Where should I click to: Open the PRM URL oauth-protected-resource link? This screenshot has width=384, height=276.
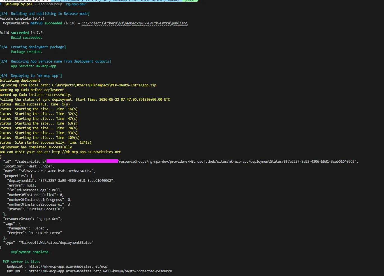(100, 271)
